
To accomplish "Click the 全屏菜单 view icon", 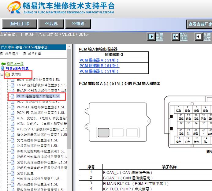I will pyautogui.click(x=151, y=37).
